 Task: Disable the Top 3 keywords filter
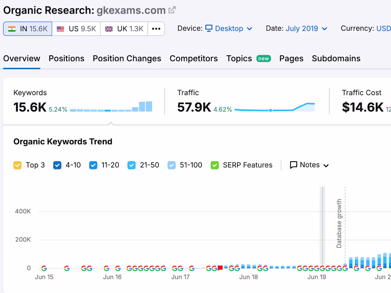tap(17, 165)
